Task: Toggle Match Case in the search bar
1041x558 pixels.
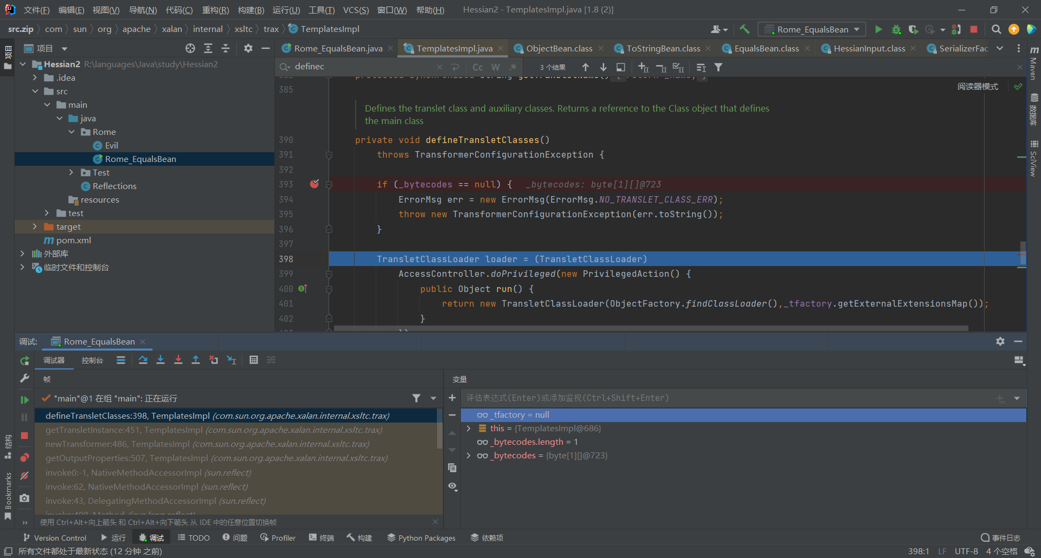Action: point(478,67)
